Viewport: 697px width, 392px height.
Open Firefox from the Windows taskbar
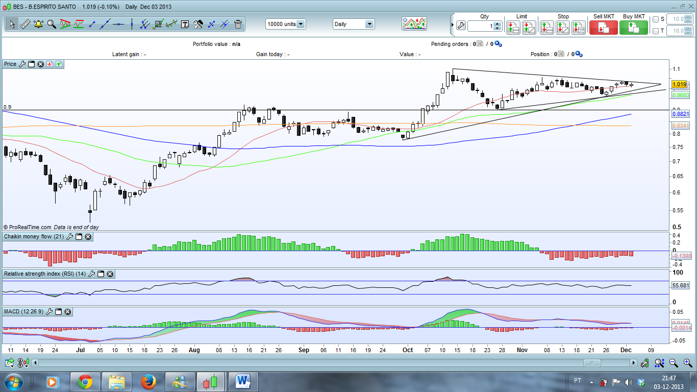click(148, 382)
